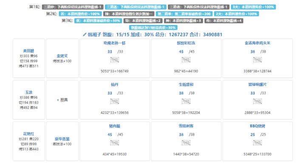Open recipe 缤纷彩虹冻
This screenshot has width=306, height=166.
click(186, 43)
